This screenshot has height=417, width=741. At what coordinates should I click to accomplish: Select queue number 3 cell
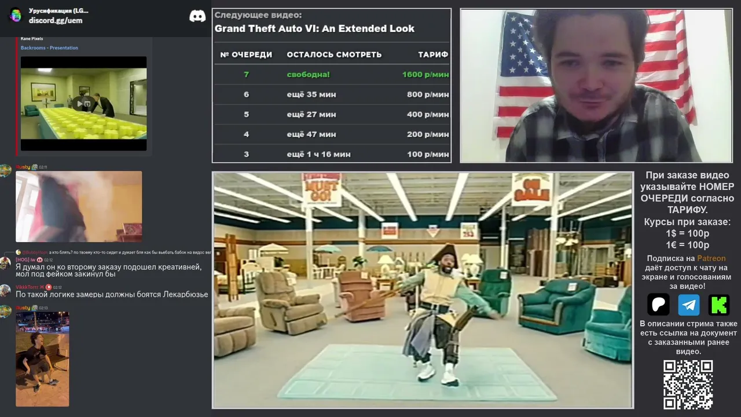click(247, 154)
